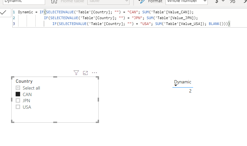Apply percentage format icon
The width and height of the screenshot is (247, 146).
(232, 1)
